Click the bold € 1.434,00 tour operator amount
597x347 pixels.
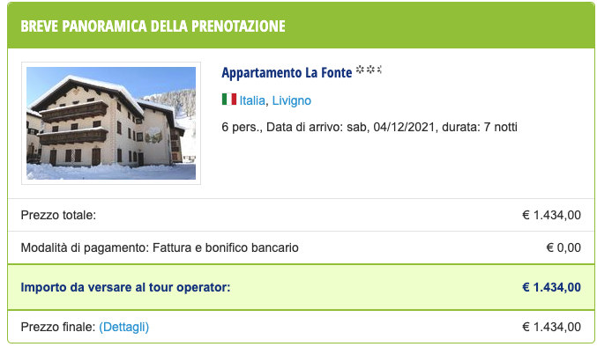[551, 287]
